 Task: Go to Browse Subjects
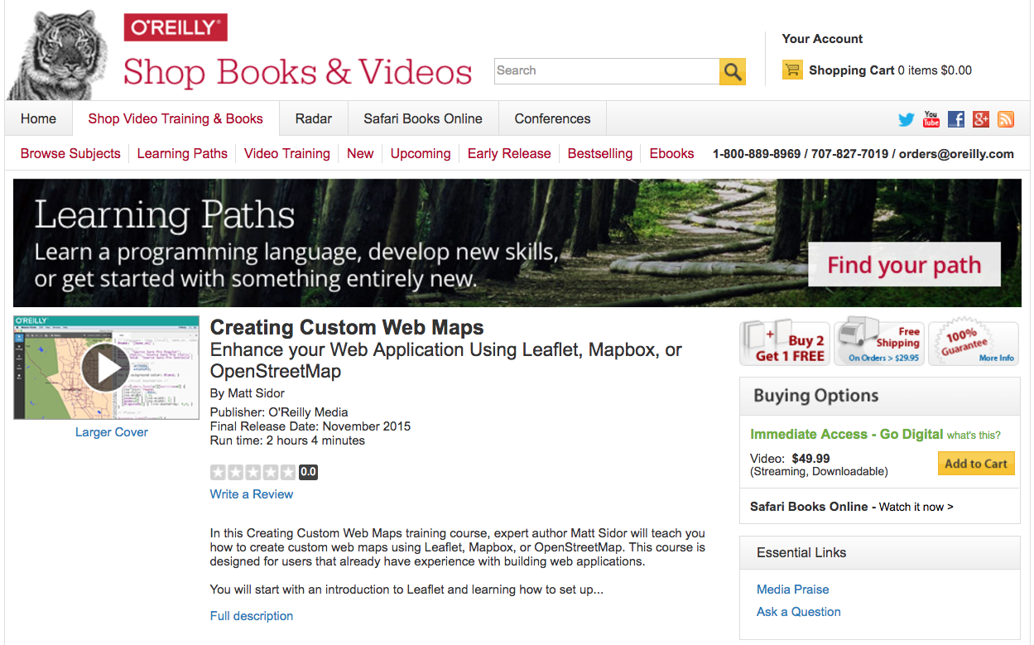pyautogui.click(x=70, y=153)
